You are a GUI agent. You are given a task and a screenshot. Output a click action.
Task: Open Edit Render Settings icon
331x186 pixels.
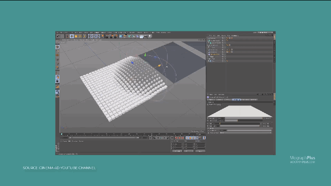pyautogui.click(x=116, y=36)
